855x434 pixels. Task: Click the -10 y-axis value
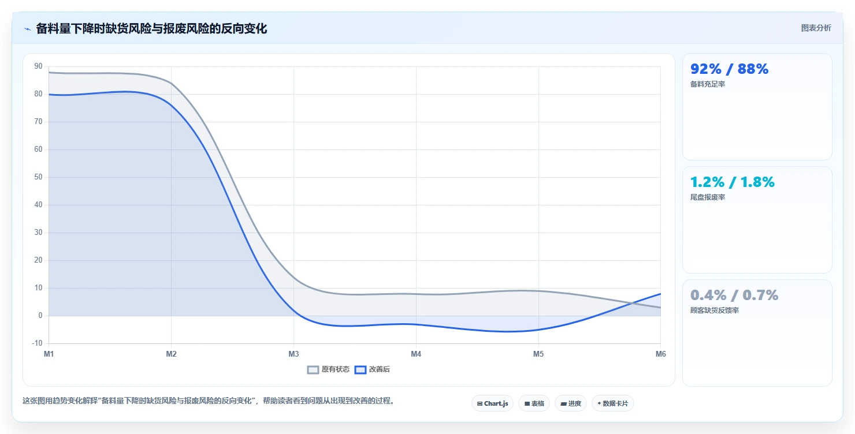[x=38, y=343]
